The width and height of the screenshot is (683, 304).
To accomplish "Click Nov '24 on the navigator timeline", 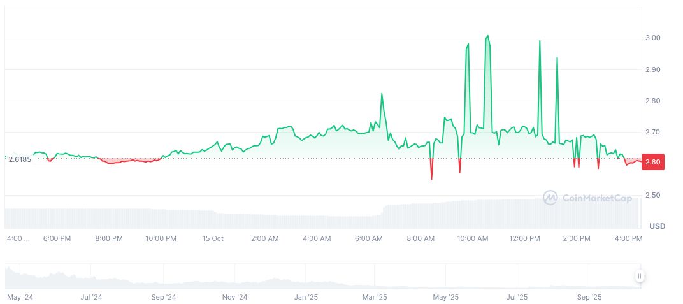I will [x=234, y=297].
